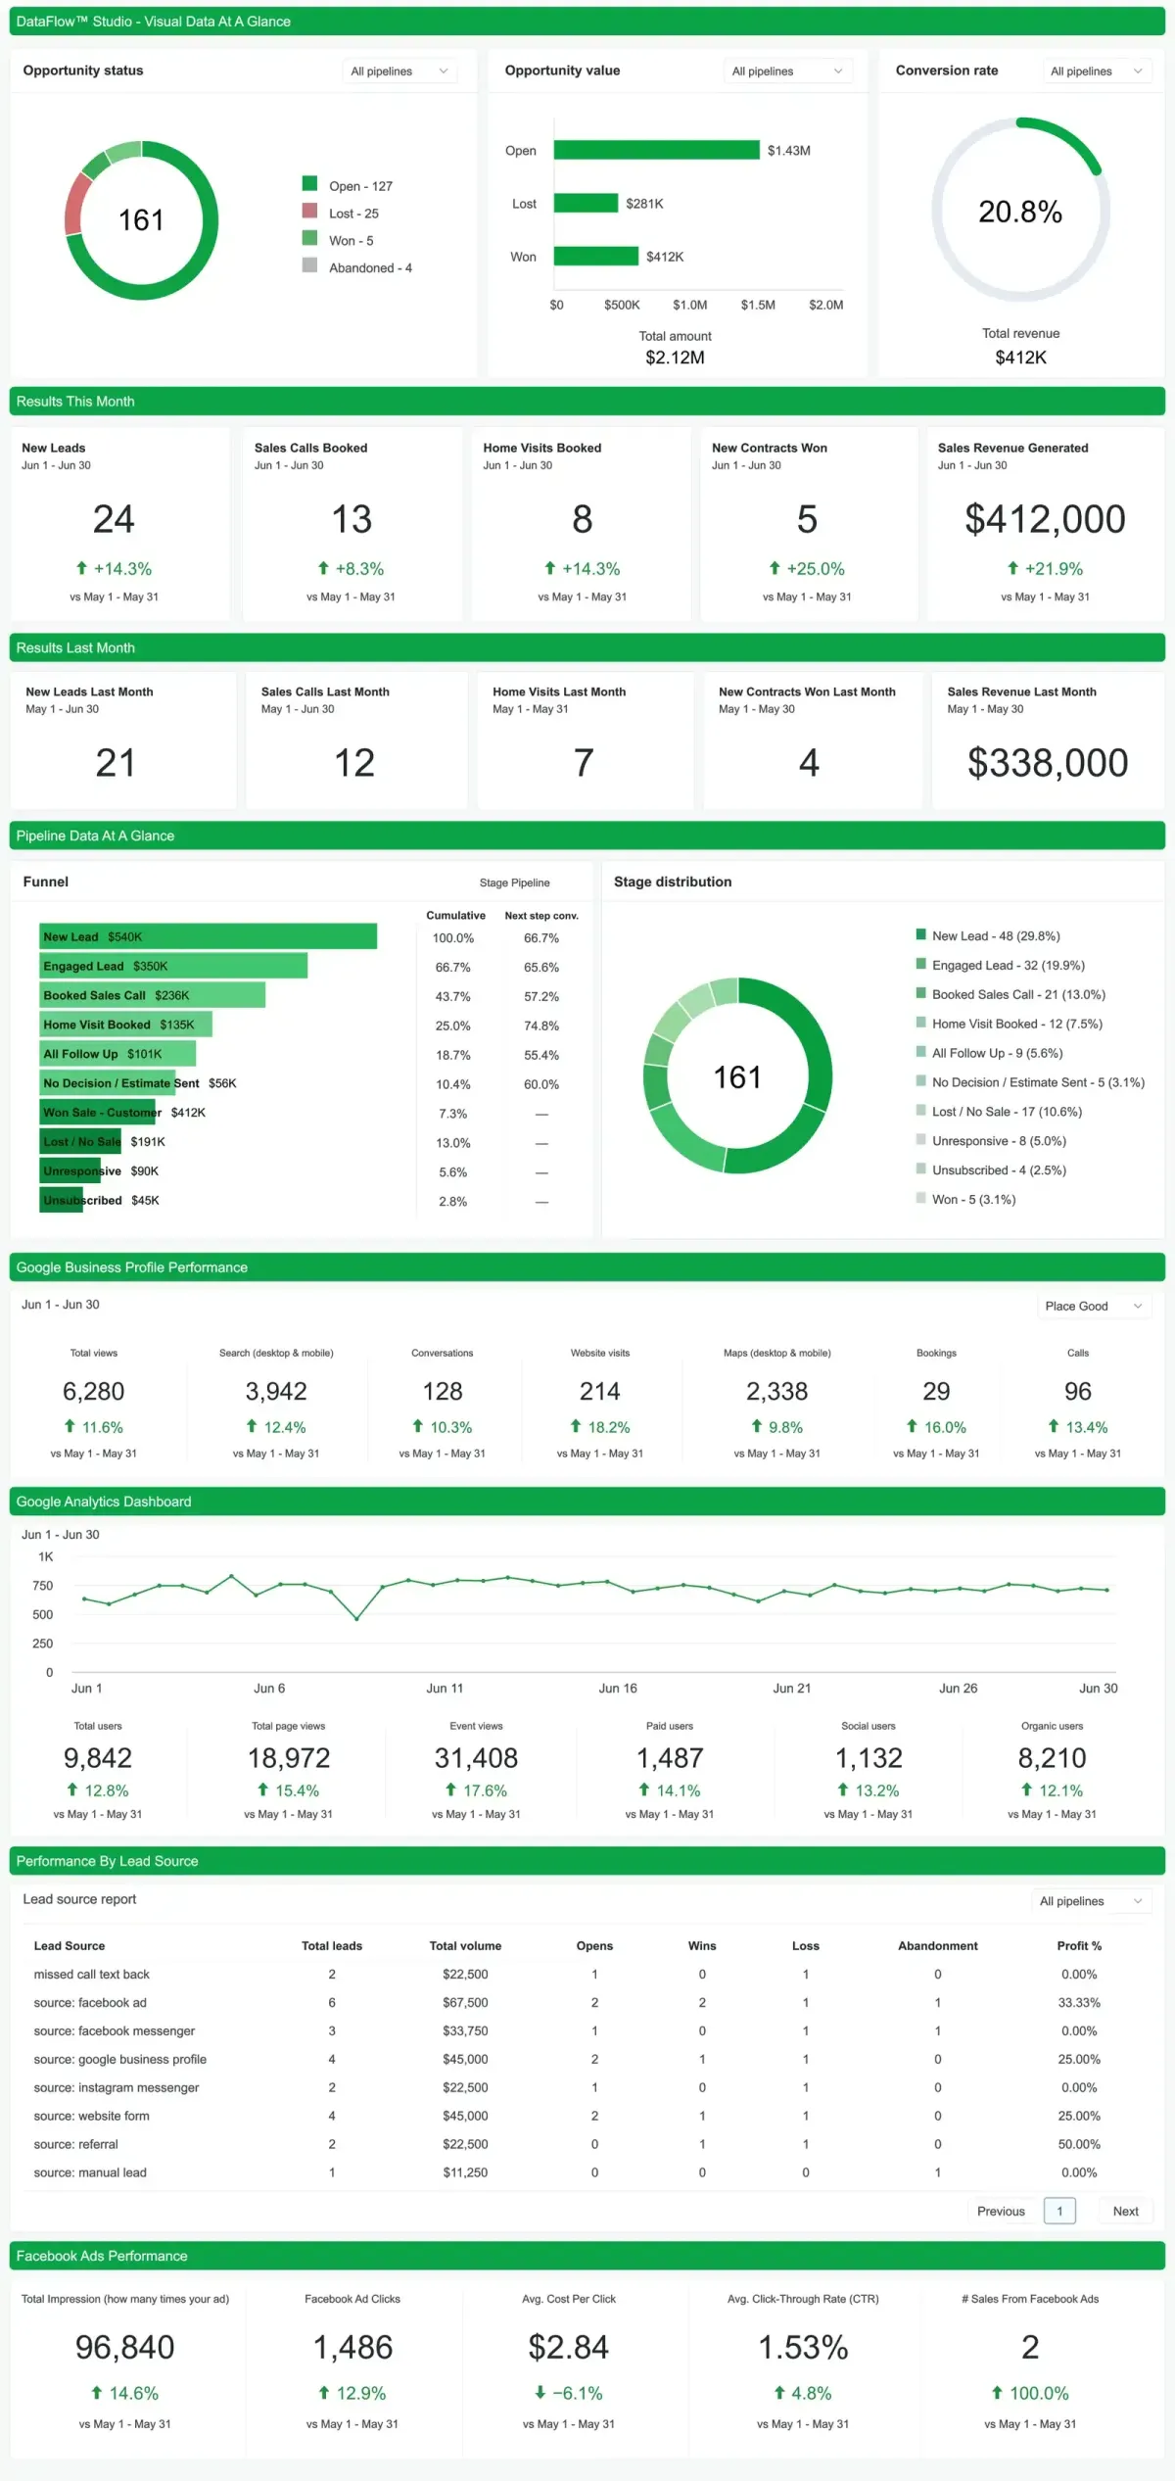Click the Unresponsive - 8 legend swatch
Screen dimensions: 1175x2481
click(x=920, y=1140)
